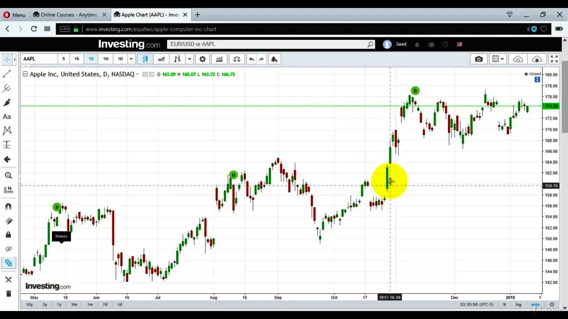The width and height of the screenshot is (568, 319).
Task: Set range to 3m
Action: [74, 304]
